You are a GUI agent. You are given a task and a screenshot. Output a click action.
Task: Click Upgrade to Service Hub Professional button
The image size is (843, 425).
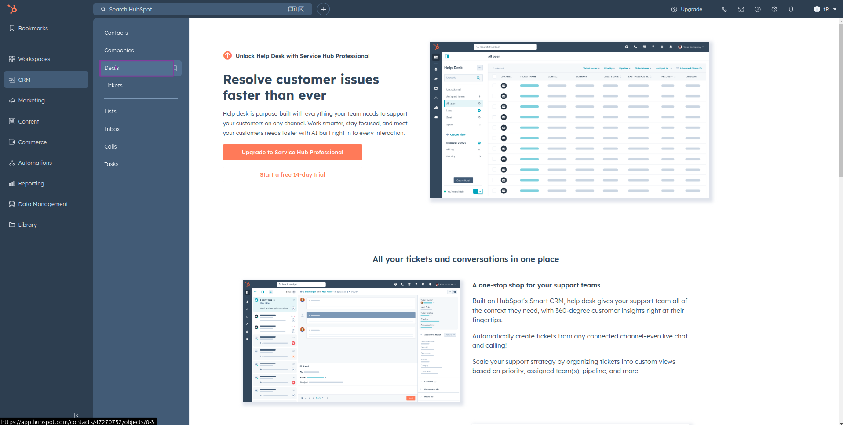pos(292,152)
